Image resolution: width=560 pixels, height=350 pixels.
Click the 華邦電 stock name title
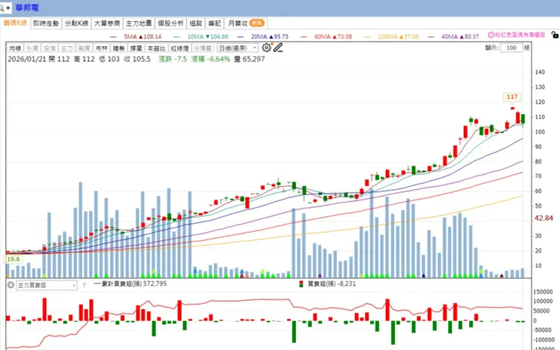tap(26, 8)
